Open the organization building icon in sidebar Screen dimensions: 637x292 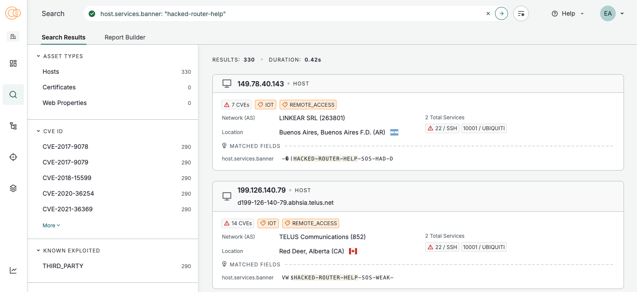[x=13, y=36]
